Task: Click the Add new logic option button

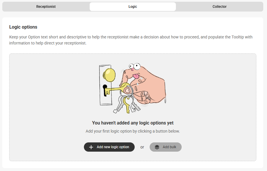Action: pos(109,147)
